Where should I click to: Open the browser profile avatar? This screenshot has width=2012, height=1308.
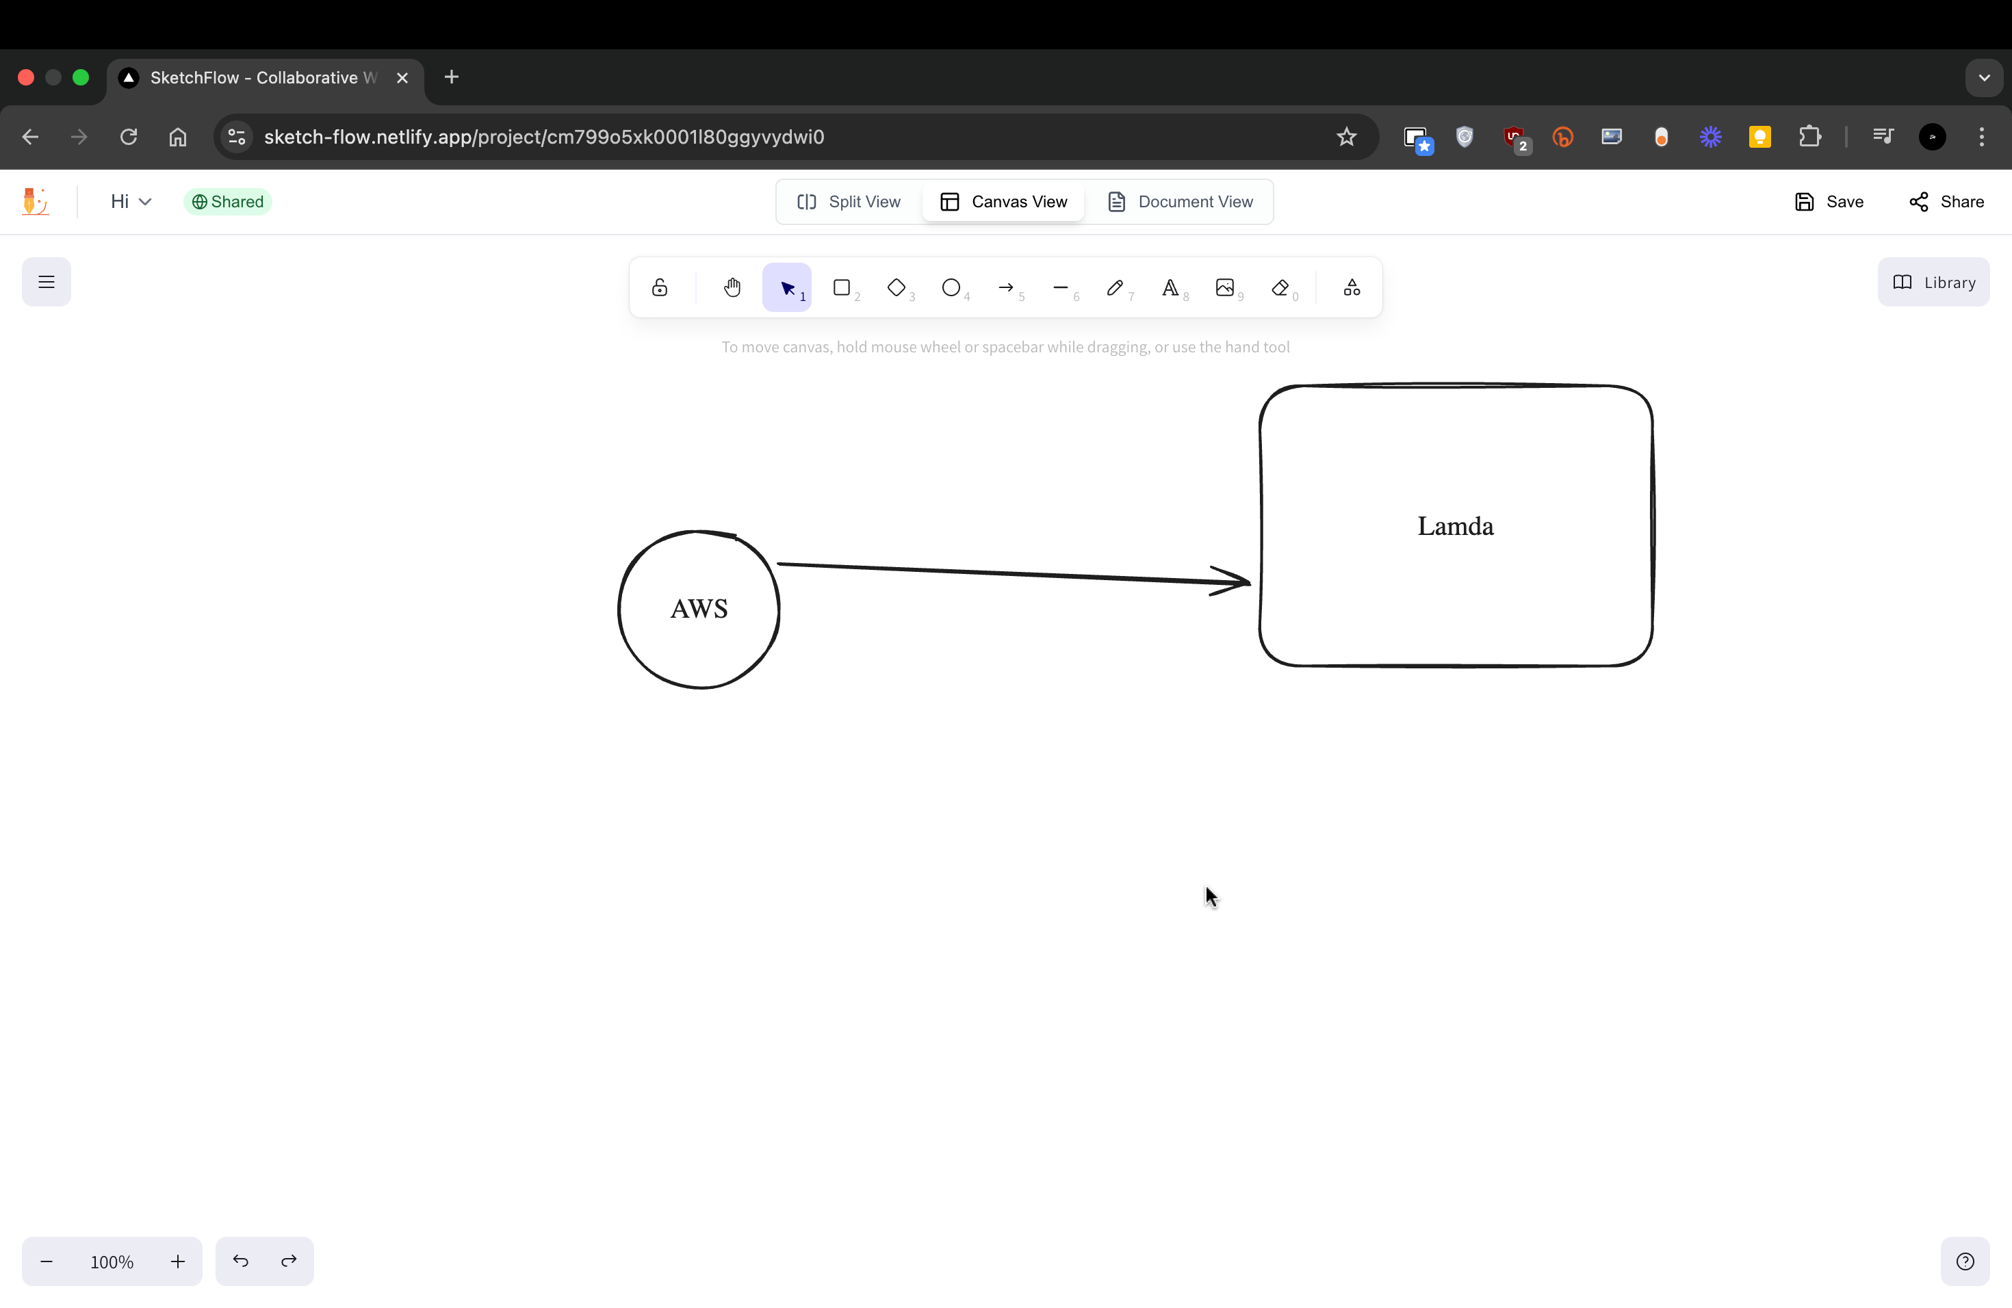tap(1933, 137)
